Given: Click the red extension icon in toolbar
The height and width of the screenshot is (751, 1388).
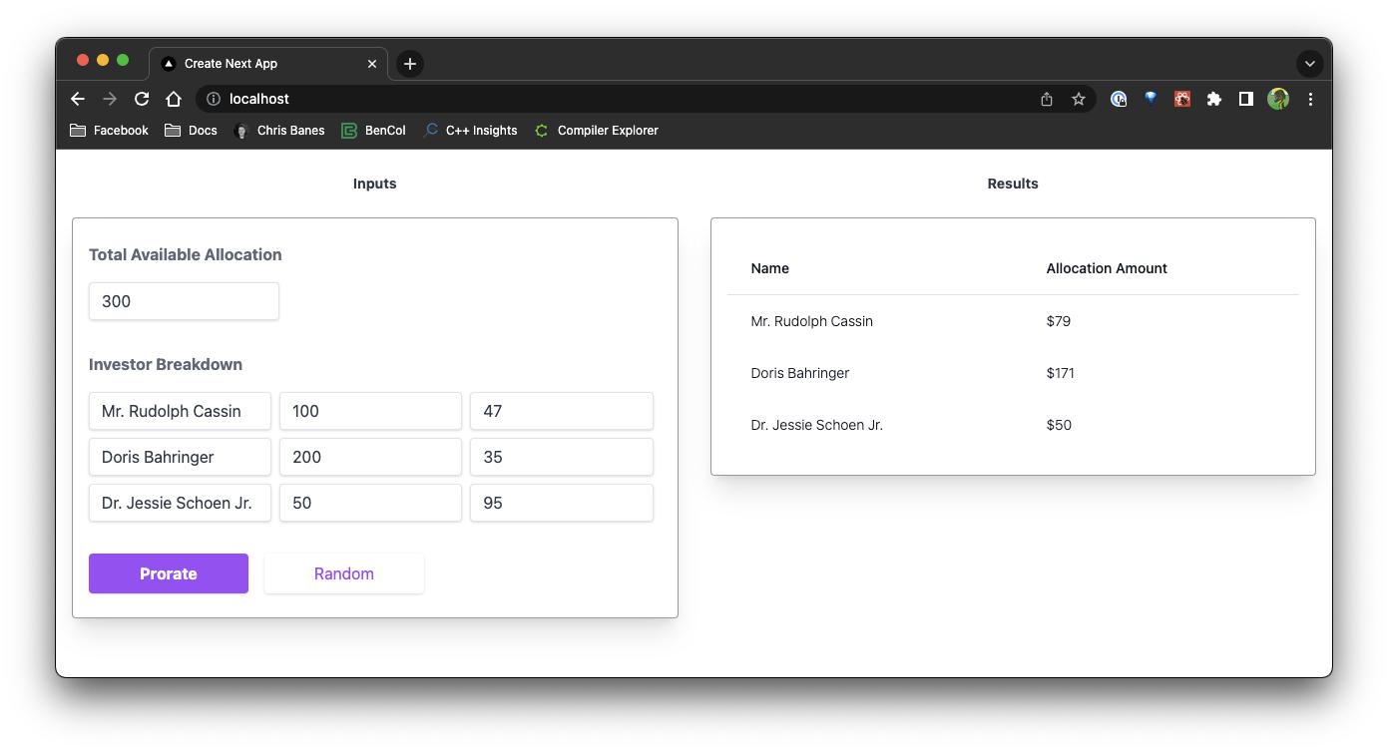Looking at the screenshot, I should pyautogui.click(x=1182, y=99).
